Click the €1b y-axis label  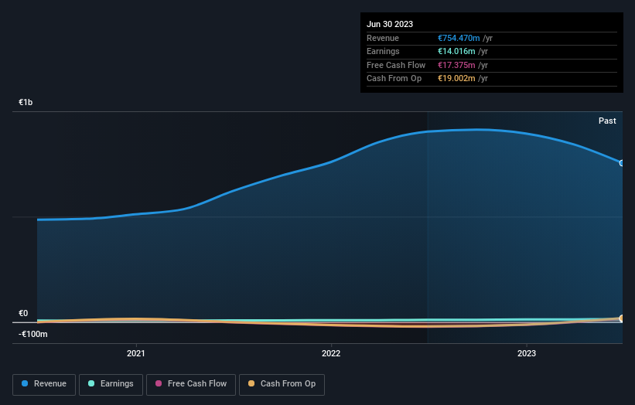tap(26, 102)
